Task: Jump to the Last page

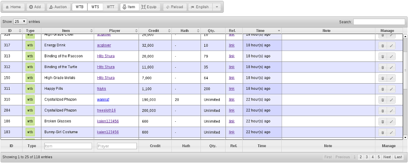Action: [x=398, y=157]
